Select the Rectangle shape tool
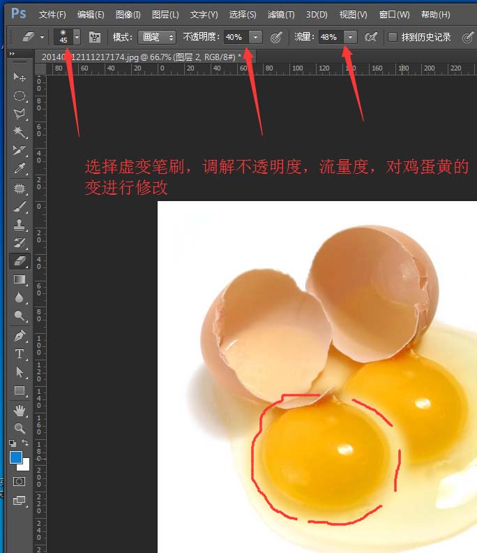 20,390
